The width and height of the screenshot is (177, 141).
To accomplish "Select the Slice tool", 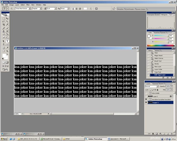I will coord(7,24).
